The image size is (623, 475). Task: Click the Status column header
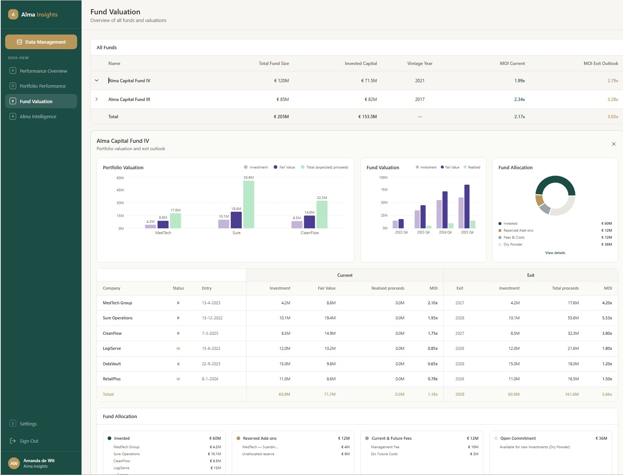(x=178, y=288)
